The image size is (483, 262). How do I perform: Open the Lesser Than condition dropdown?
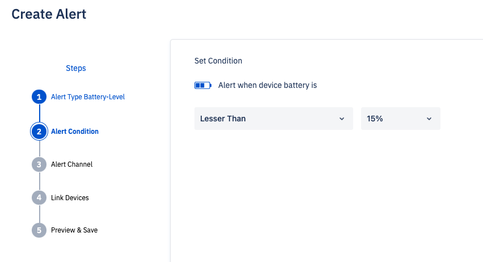coord(273,119)
